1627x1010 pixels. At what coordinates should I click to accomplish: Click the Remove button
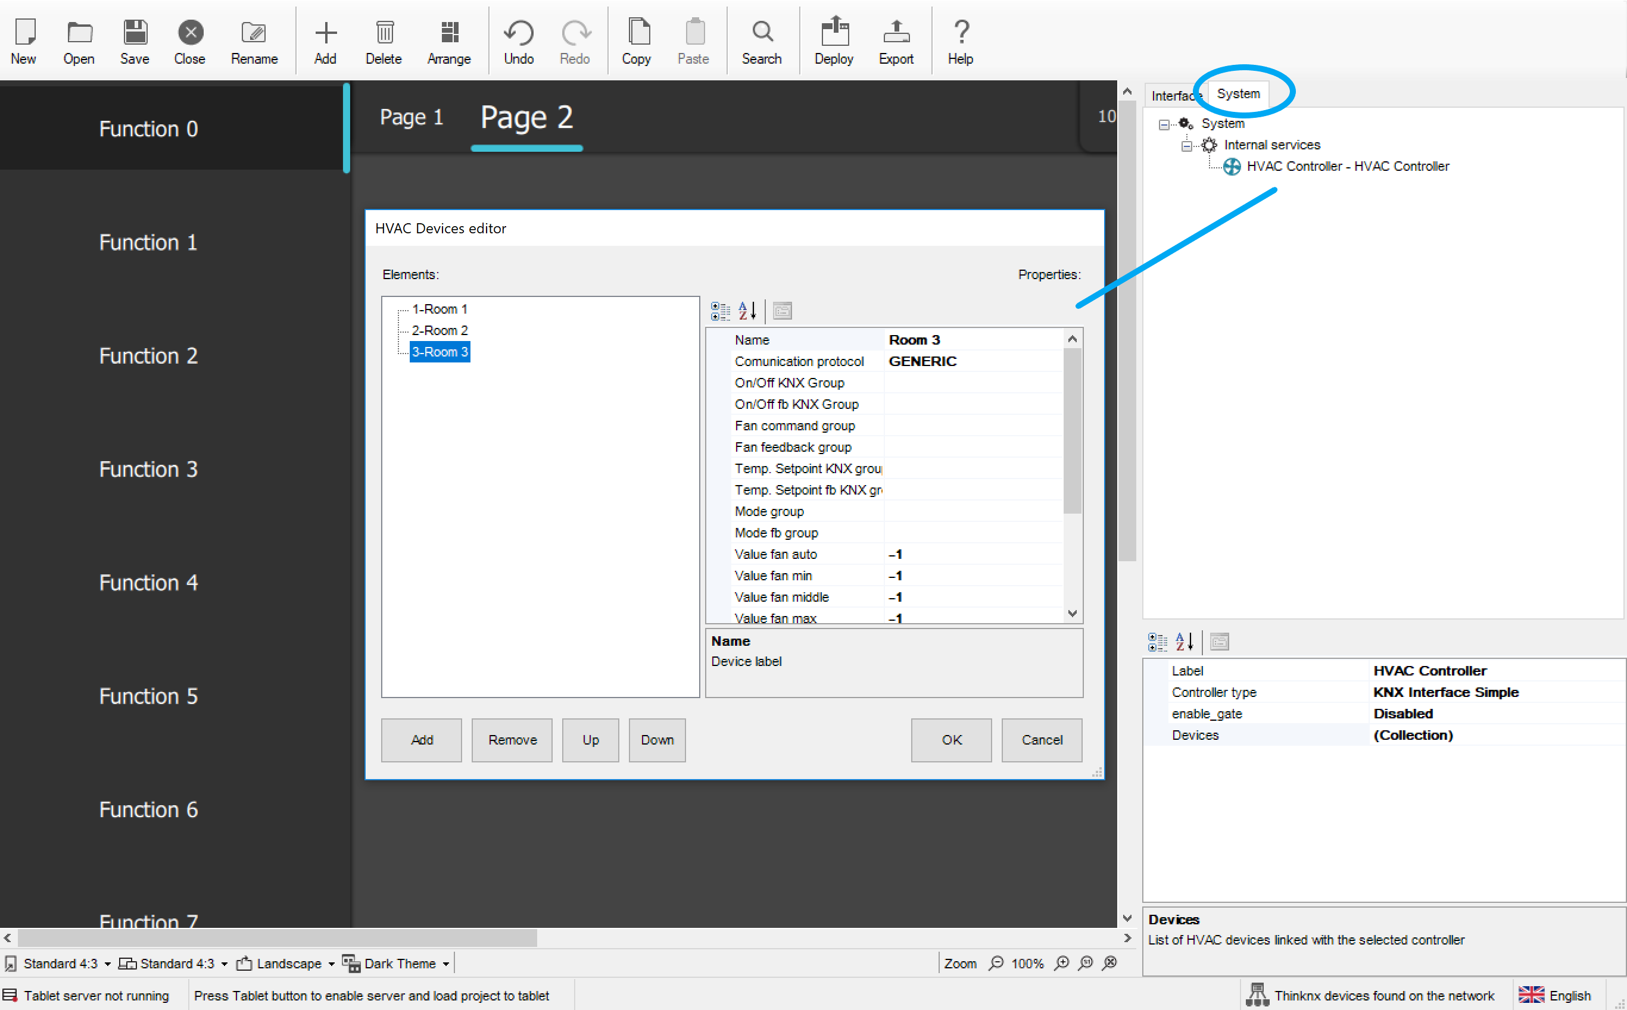[x=512, y=739]
